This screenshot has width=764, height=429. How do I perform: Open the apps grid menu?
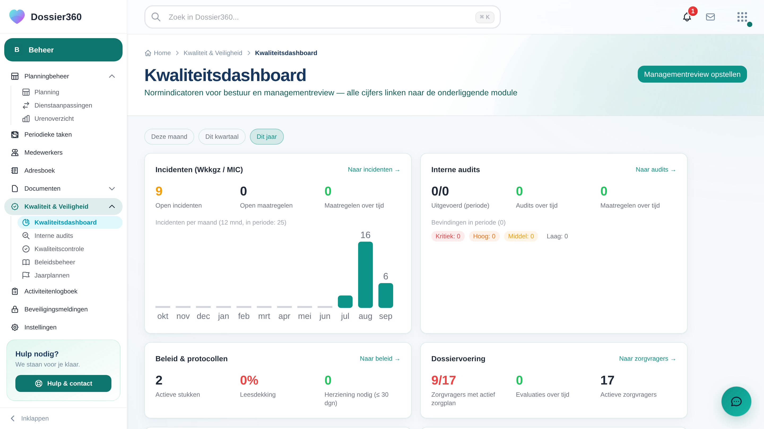pos(742,17)
